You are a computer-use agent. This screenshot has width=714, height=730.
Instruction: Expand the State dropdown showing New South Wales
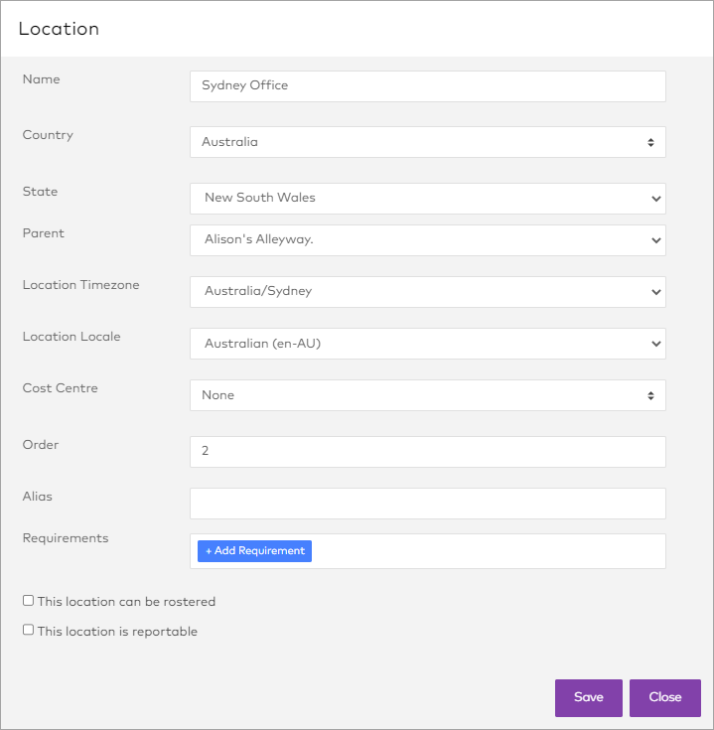click(427, 198)
